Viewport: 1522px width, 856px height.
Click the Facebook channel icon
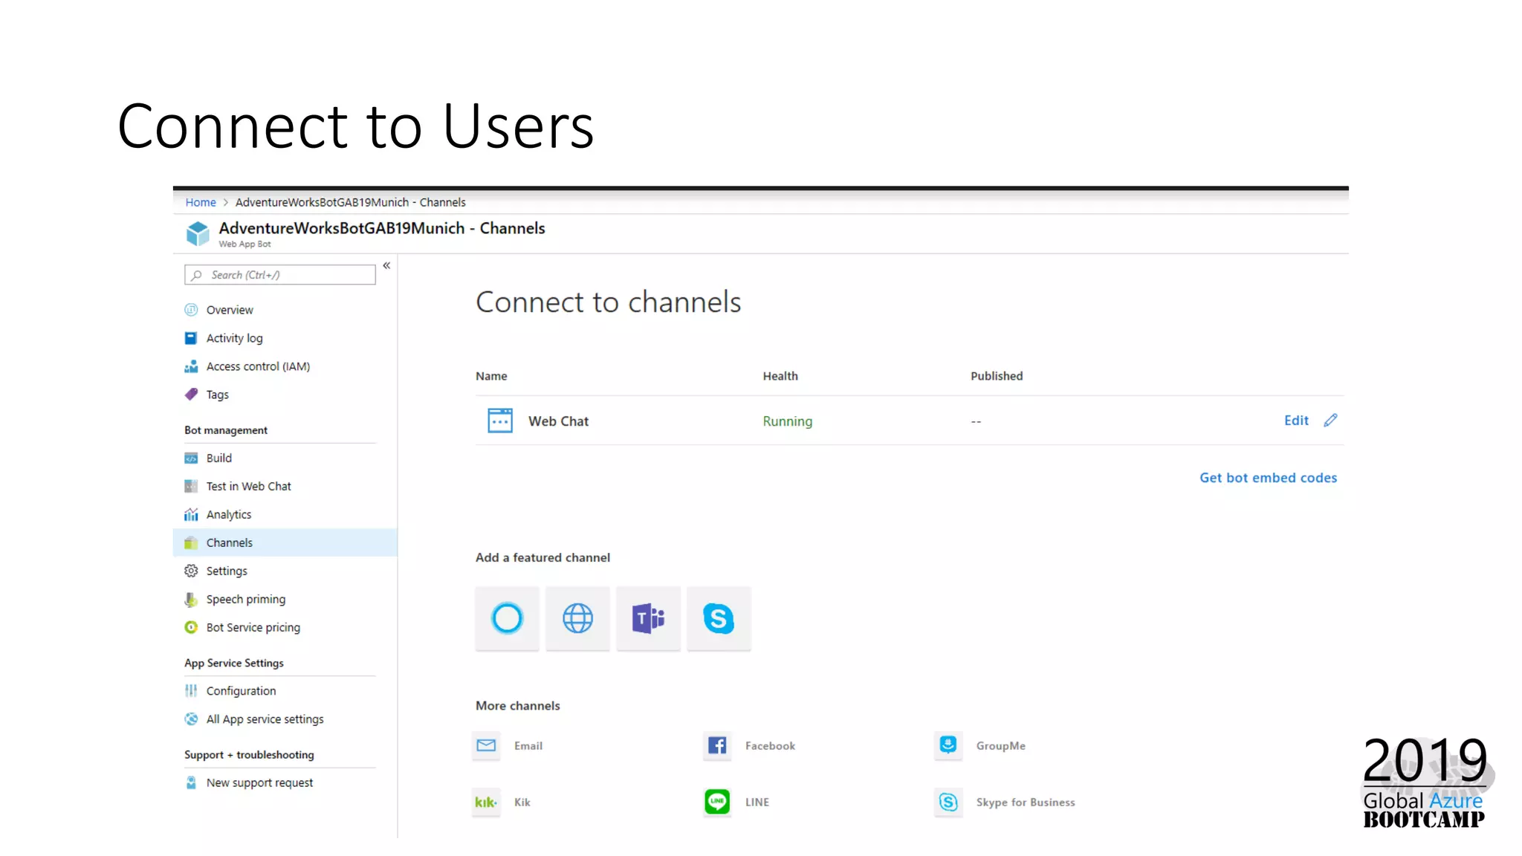pos(717,745)
